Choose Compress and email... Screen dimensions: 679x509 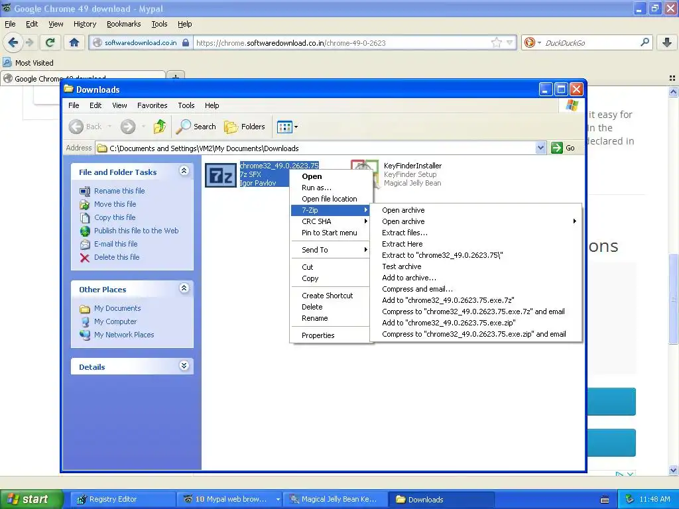click(x=475, y=289)
